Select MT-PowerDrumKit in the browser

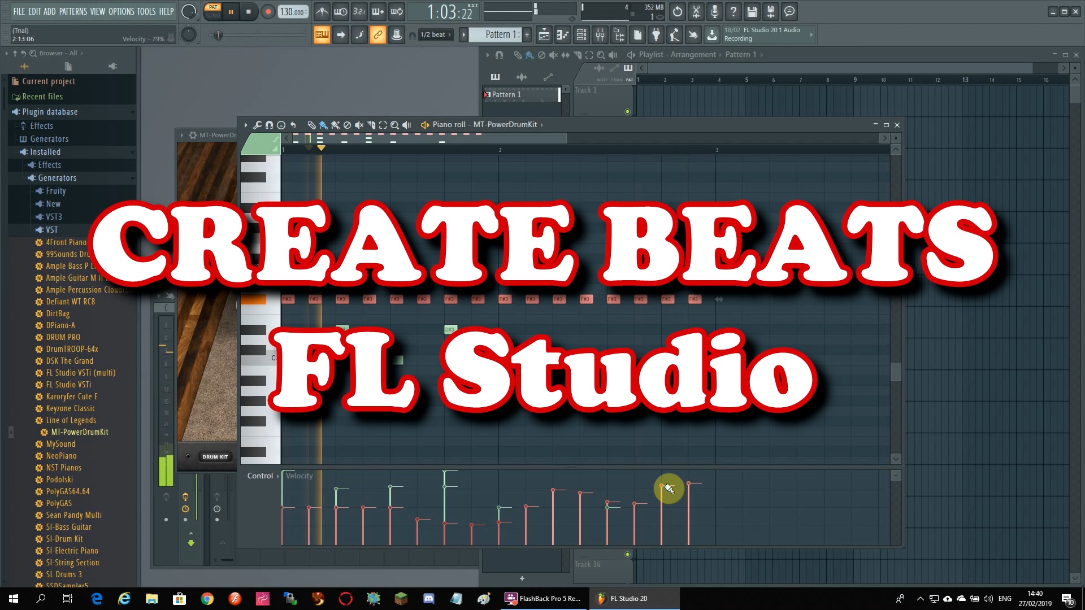click(80, 432)
